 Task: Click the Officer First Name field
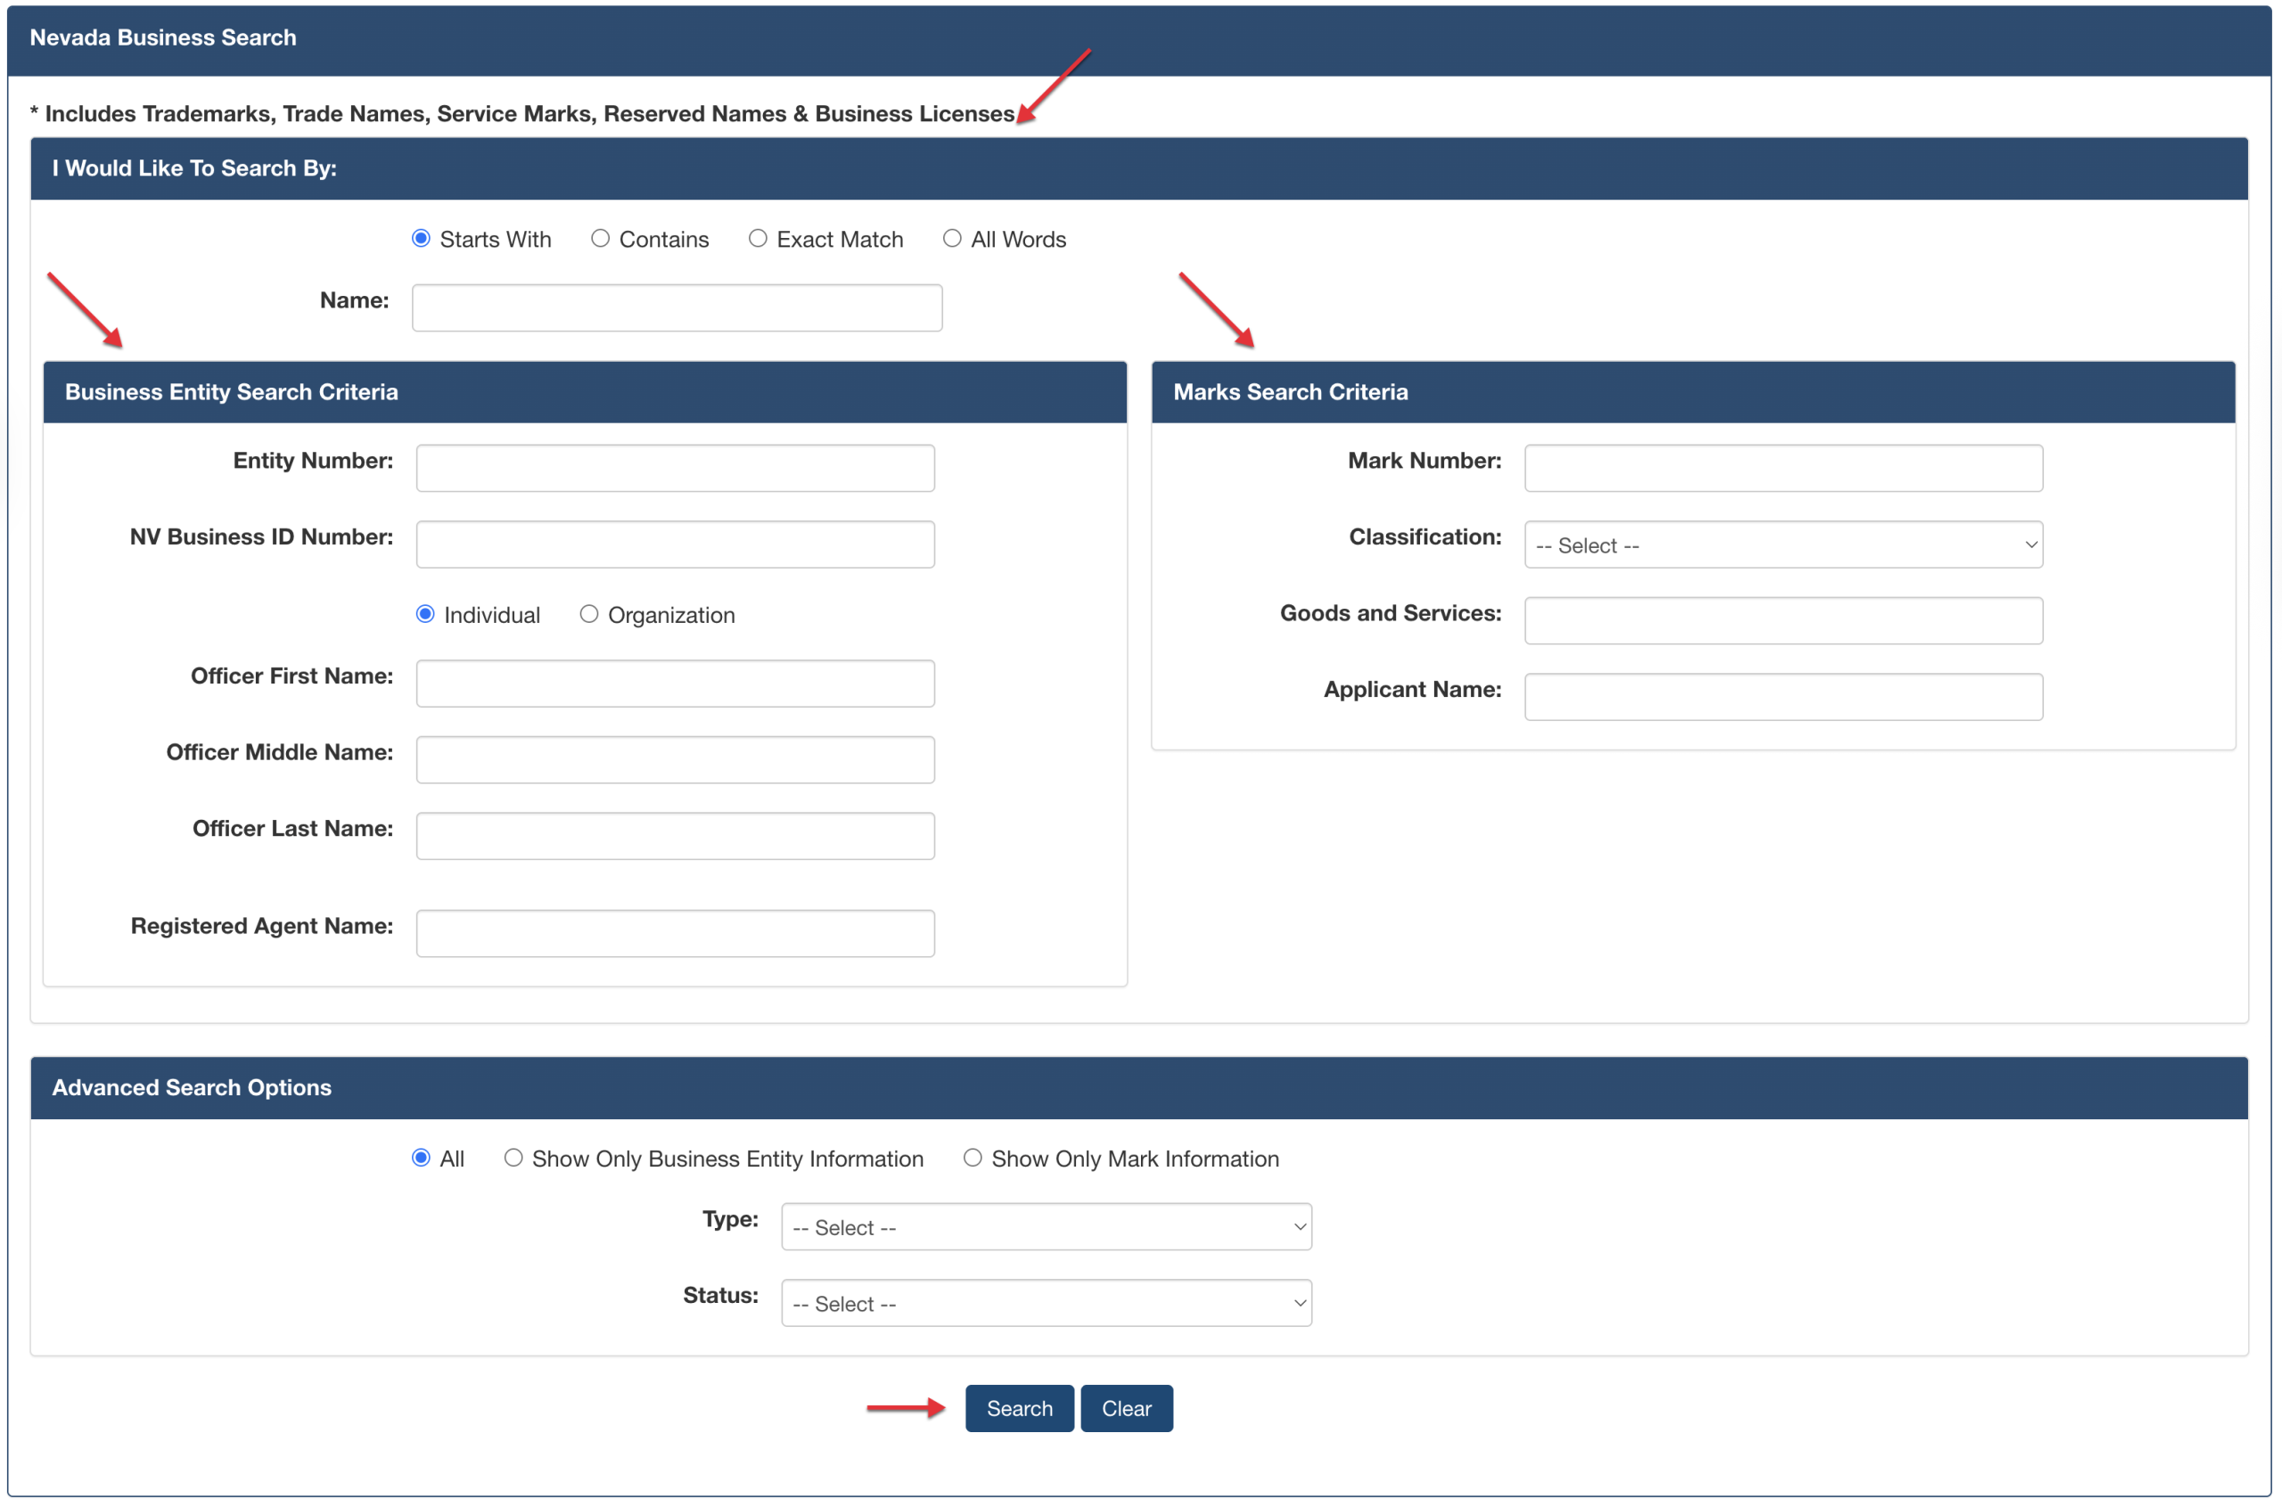point(675,684)
